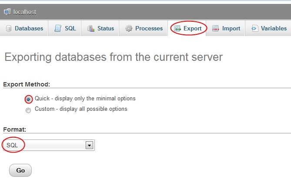Viewport: 291px width, 189px height.
Task: Open the Databases tab
Action: pyautogui.click(x=24, y=28)
